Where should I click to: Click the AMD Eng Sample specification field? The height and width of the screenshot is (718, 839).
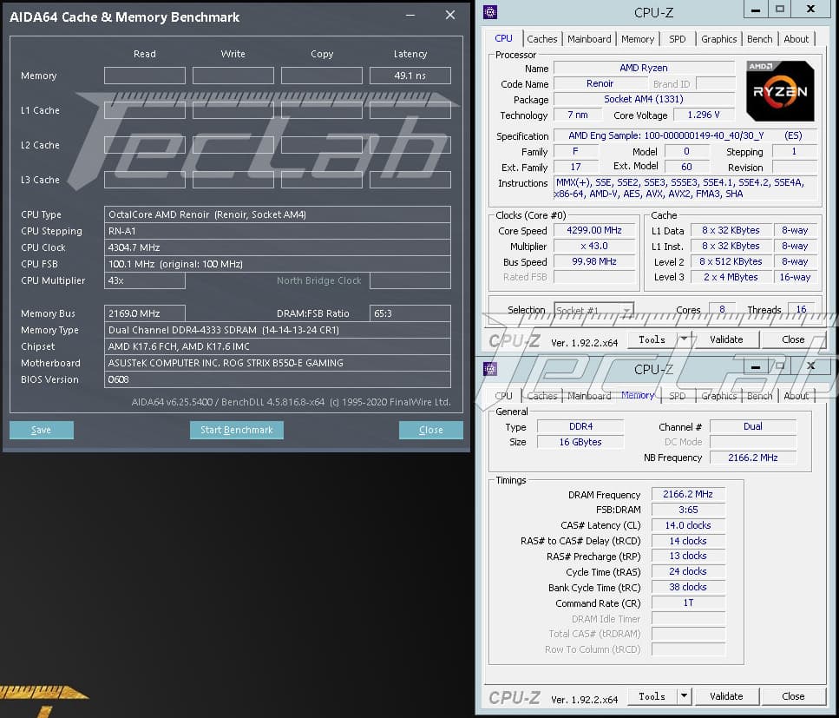[685, 135]
